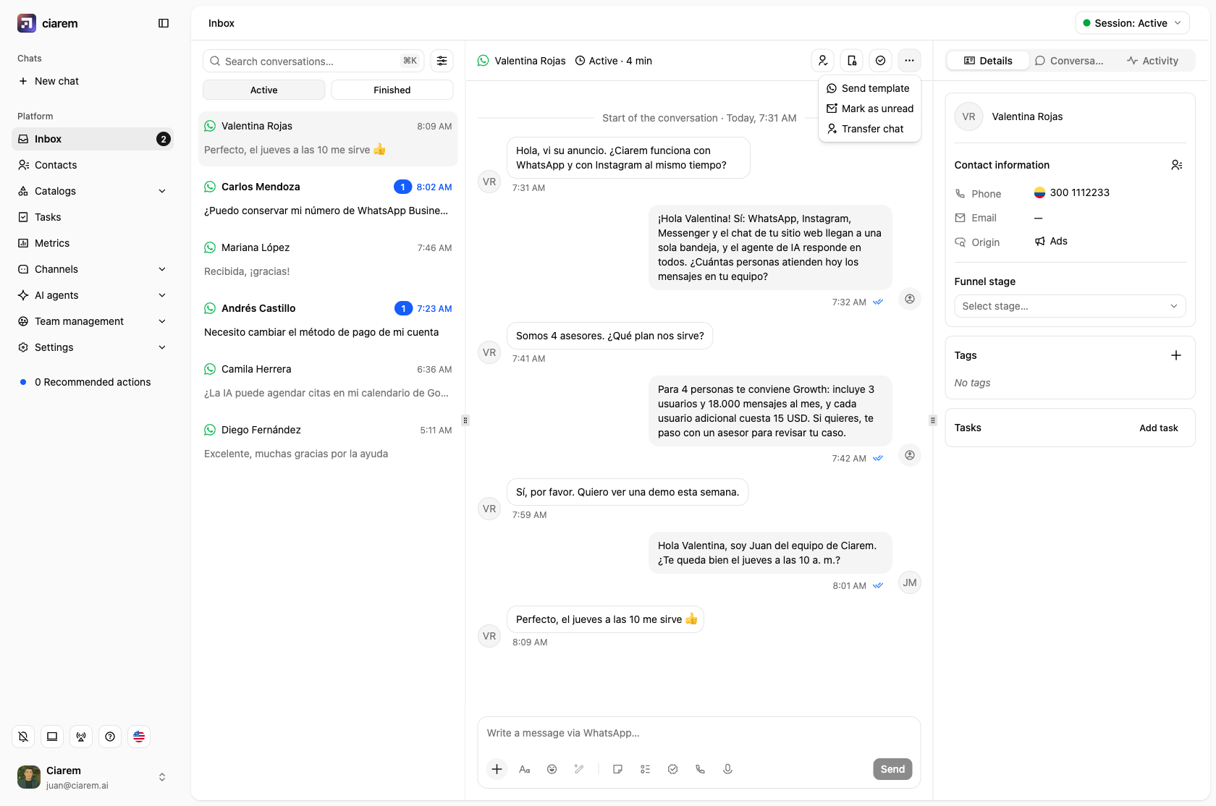
Task: Choose Send template from menu
Action: tap(869, 88)
